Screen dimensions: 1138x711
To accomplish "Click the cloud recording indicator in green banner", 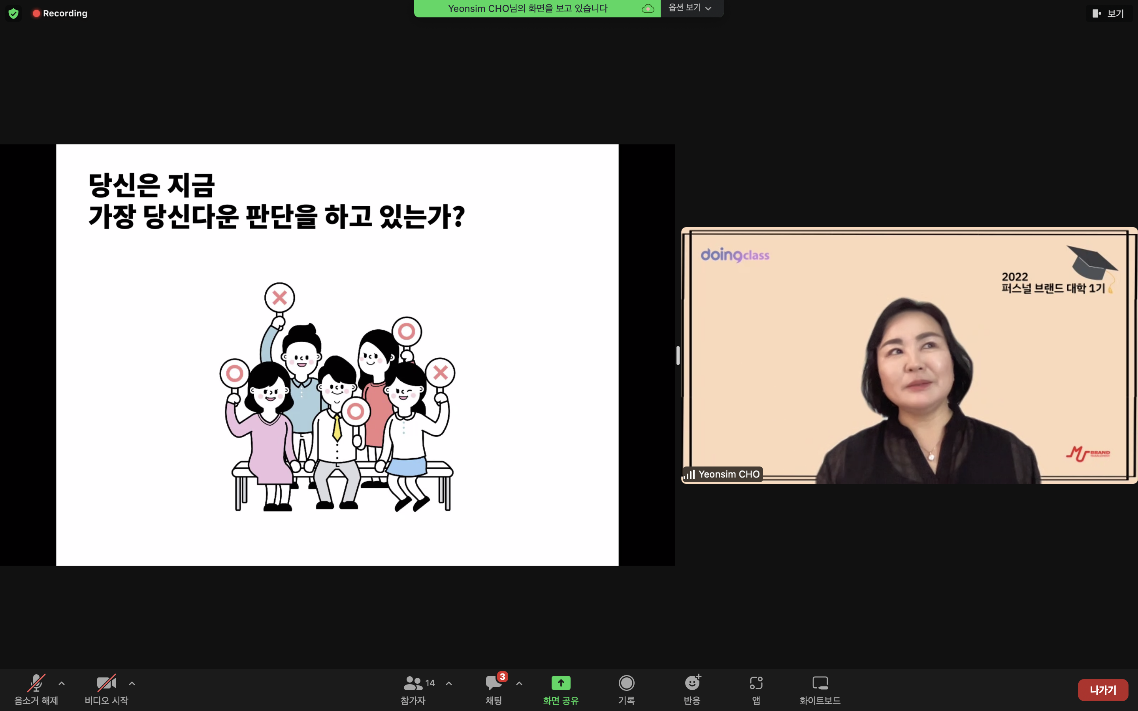I will [x=648, y=8].
